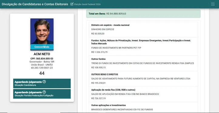Click BRADESCO DEBENTURES INCENTIVADAS CDI FIC DE FUNDOS
Viewport: 219px width, 113px height.
(x=122, y=109)
